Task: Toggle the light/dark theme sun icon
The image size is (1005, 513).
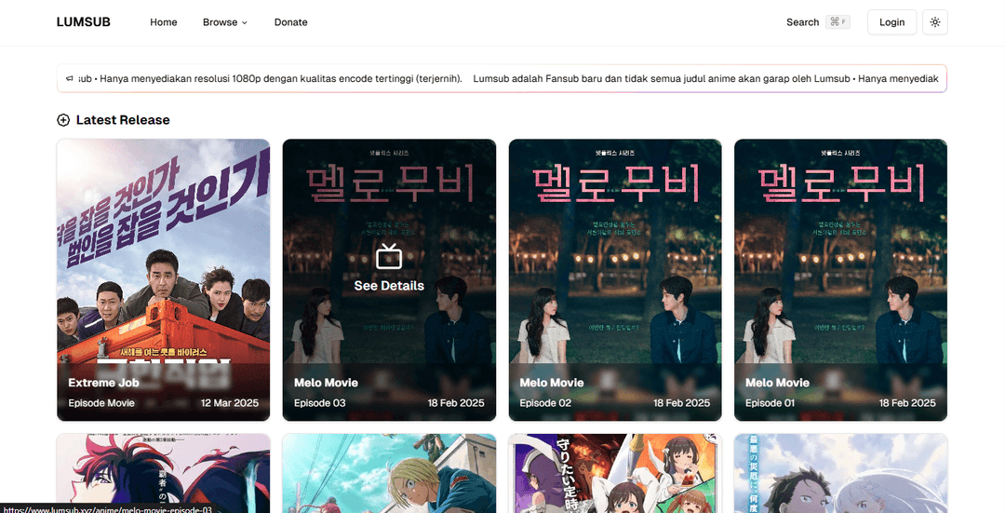Action: (x=934, y=21)
